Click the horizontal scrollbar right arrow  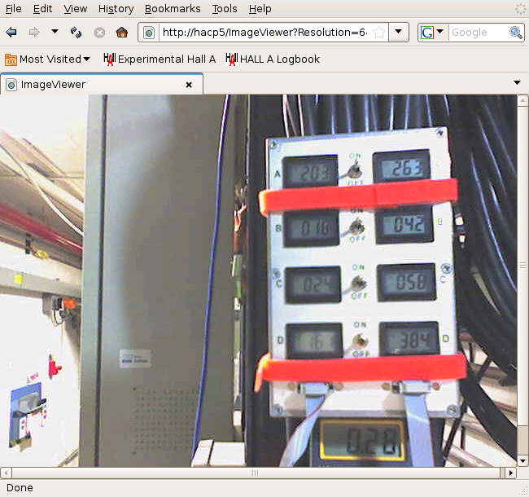[511, 473]
